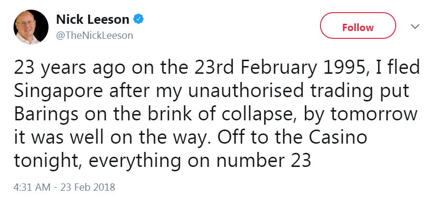The width and height of the screenshot is (432, 198).
Task: Click the word "everything" in the tweet
Action: 137,161
